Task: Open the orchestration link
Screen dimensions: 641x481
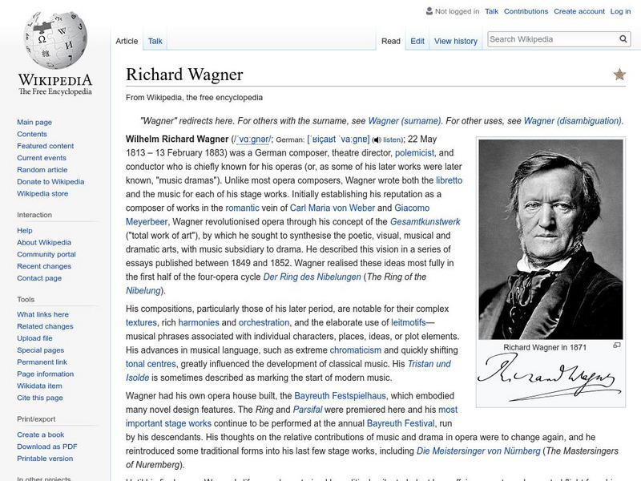Action: pos(264,323)
